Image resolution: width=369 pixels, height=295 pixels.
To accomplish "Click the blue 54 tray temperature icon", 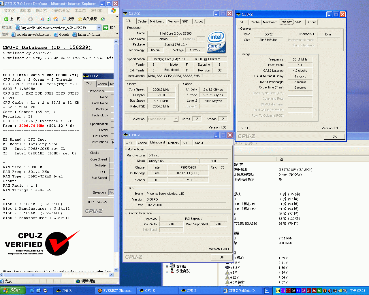I will pyautogui.click(x=298, y=291).
